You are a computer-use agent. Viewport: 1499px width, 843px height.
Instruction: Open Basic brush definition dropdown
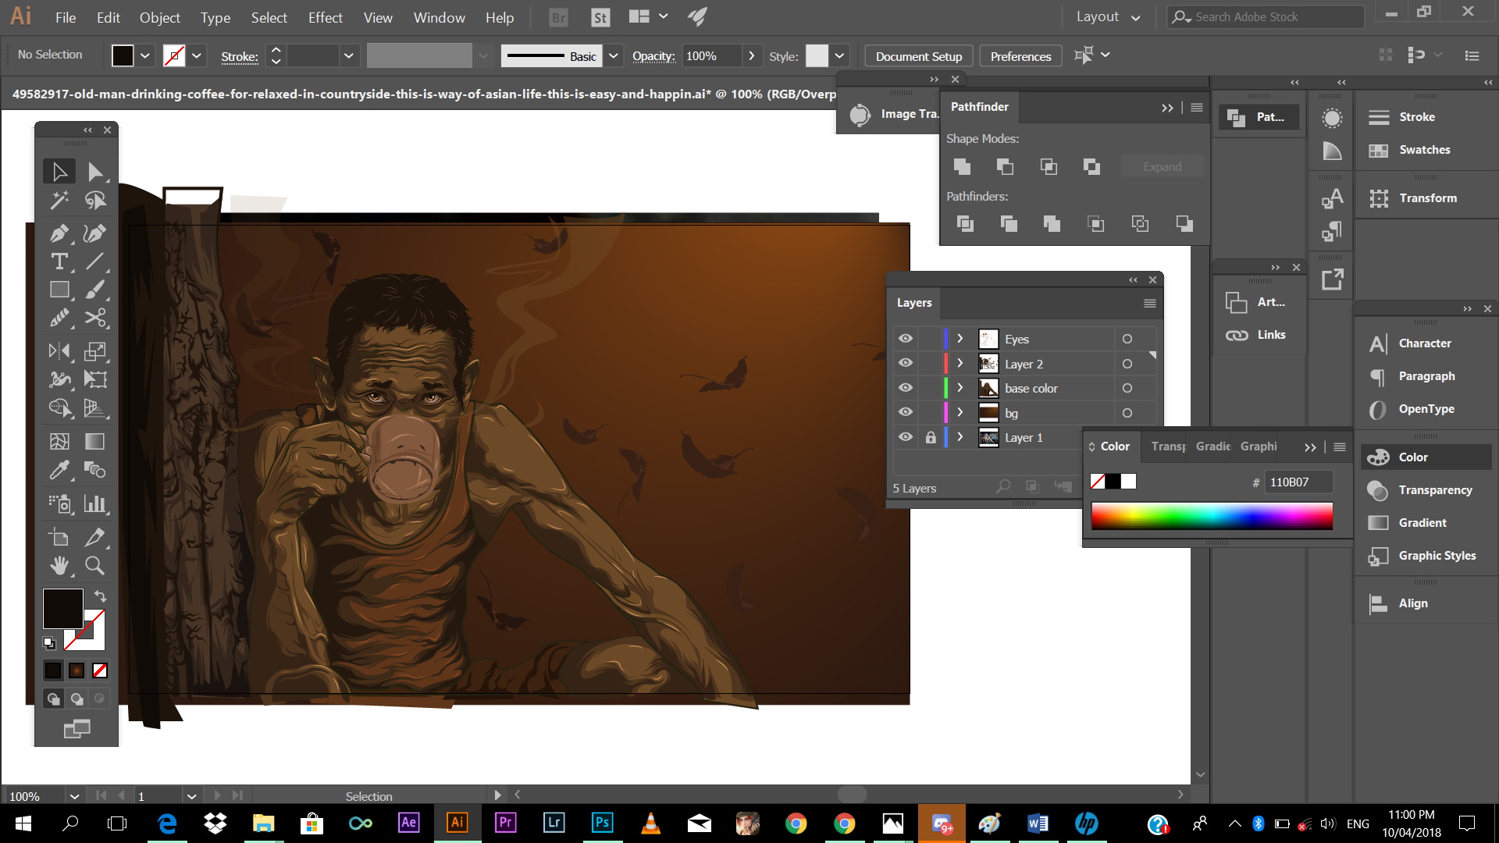click(x=614, y=55)
